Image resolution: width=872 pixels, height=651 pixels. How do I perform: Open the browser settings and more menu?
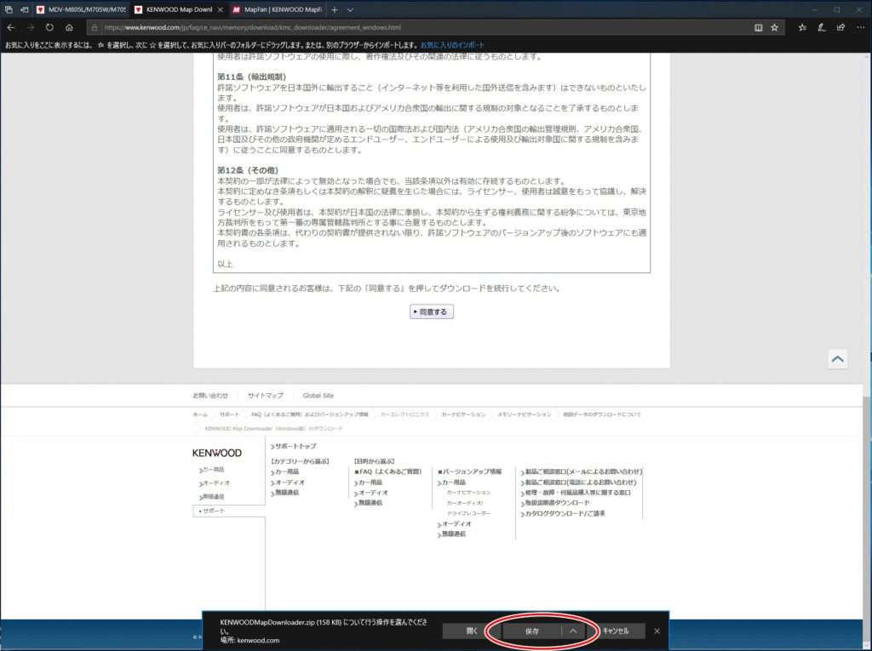pyautogui.click(x=860, y=27)
